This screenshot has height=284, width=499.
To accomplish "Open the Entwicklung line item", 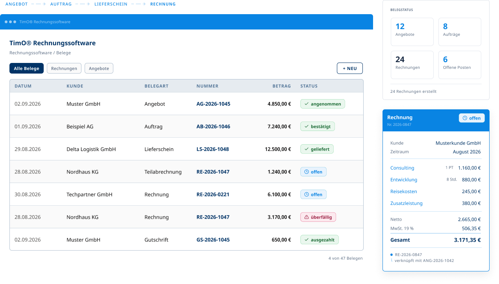I will tap(404, 180).
